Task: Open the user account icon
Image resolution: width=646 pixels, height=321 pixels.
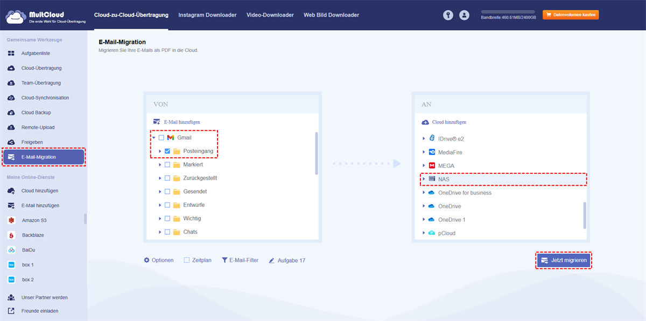Action: (464, 15)
